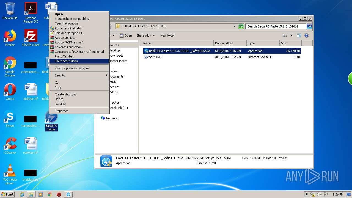Open Opera desktop shortcut
Screen dimensions: 352x198
pyautogui.click(x=10, y=92)
